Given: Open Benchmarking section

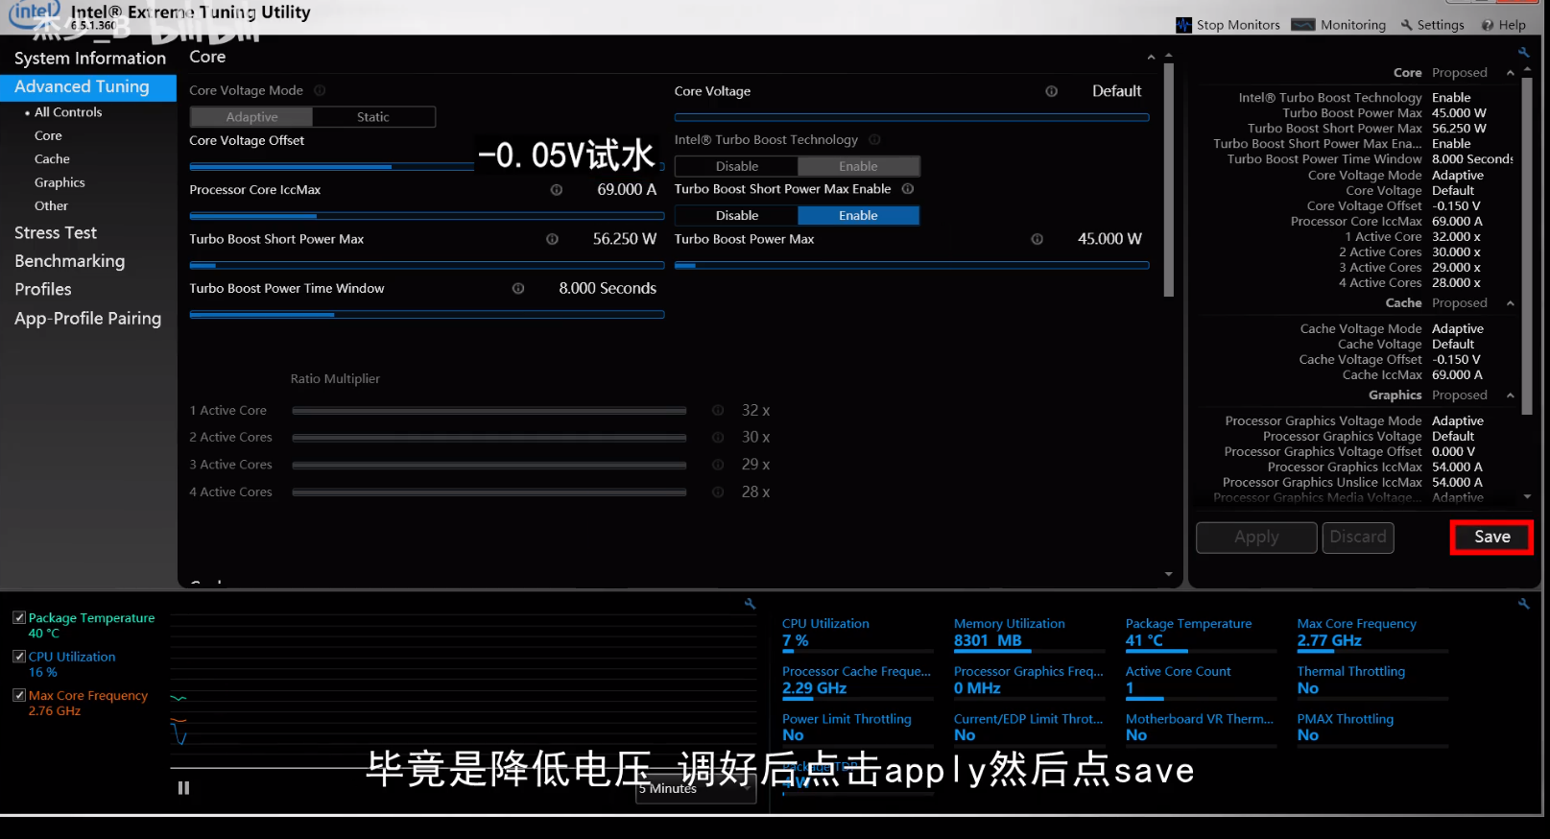Looking at the screenshot, I should [70, 261].
